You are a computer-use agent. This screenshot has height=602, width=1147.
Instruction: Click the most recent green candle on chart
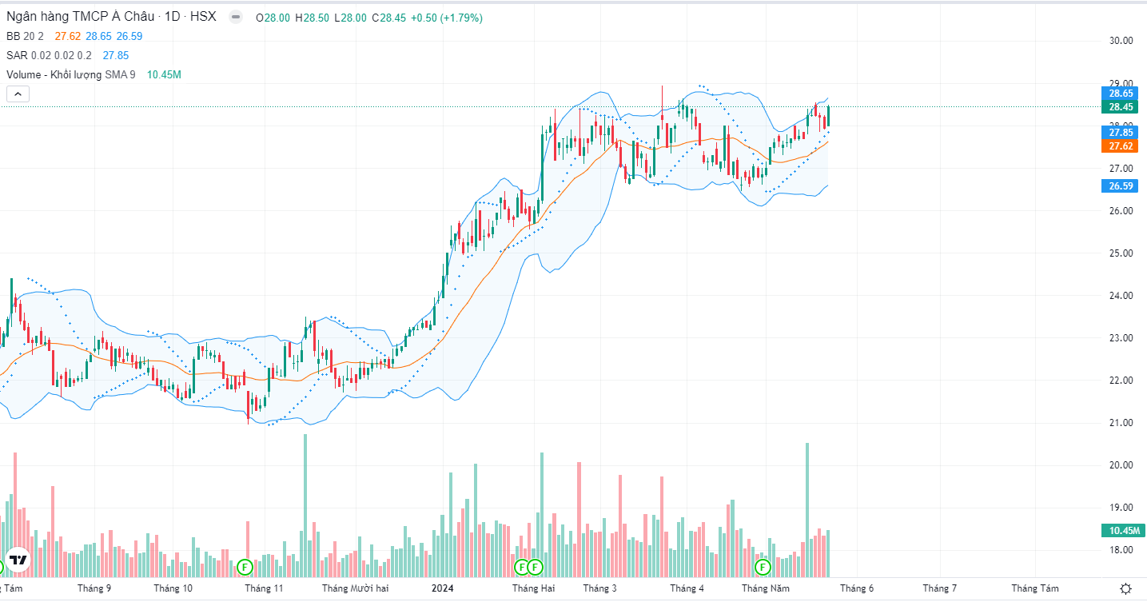[829, 117]
